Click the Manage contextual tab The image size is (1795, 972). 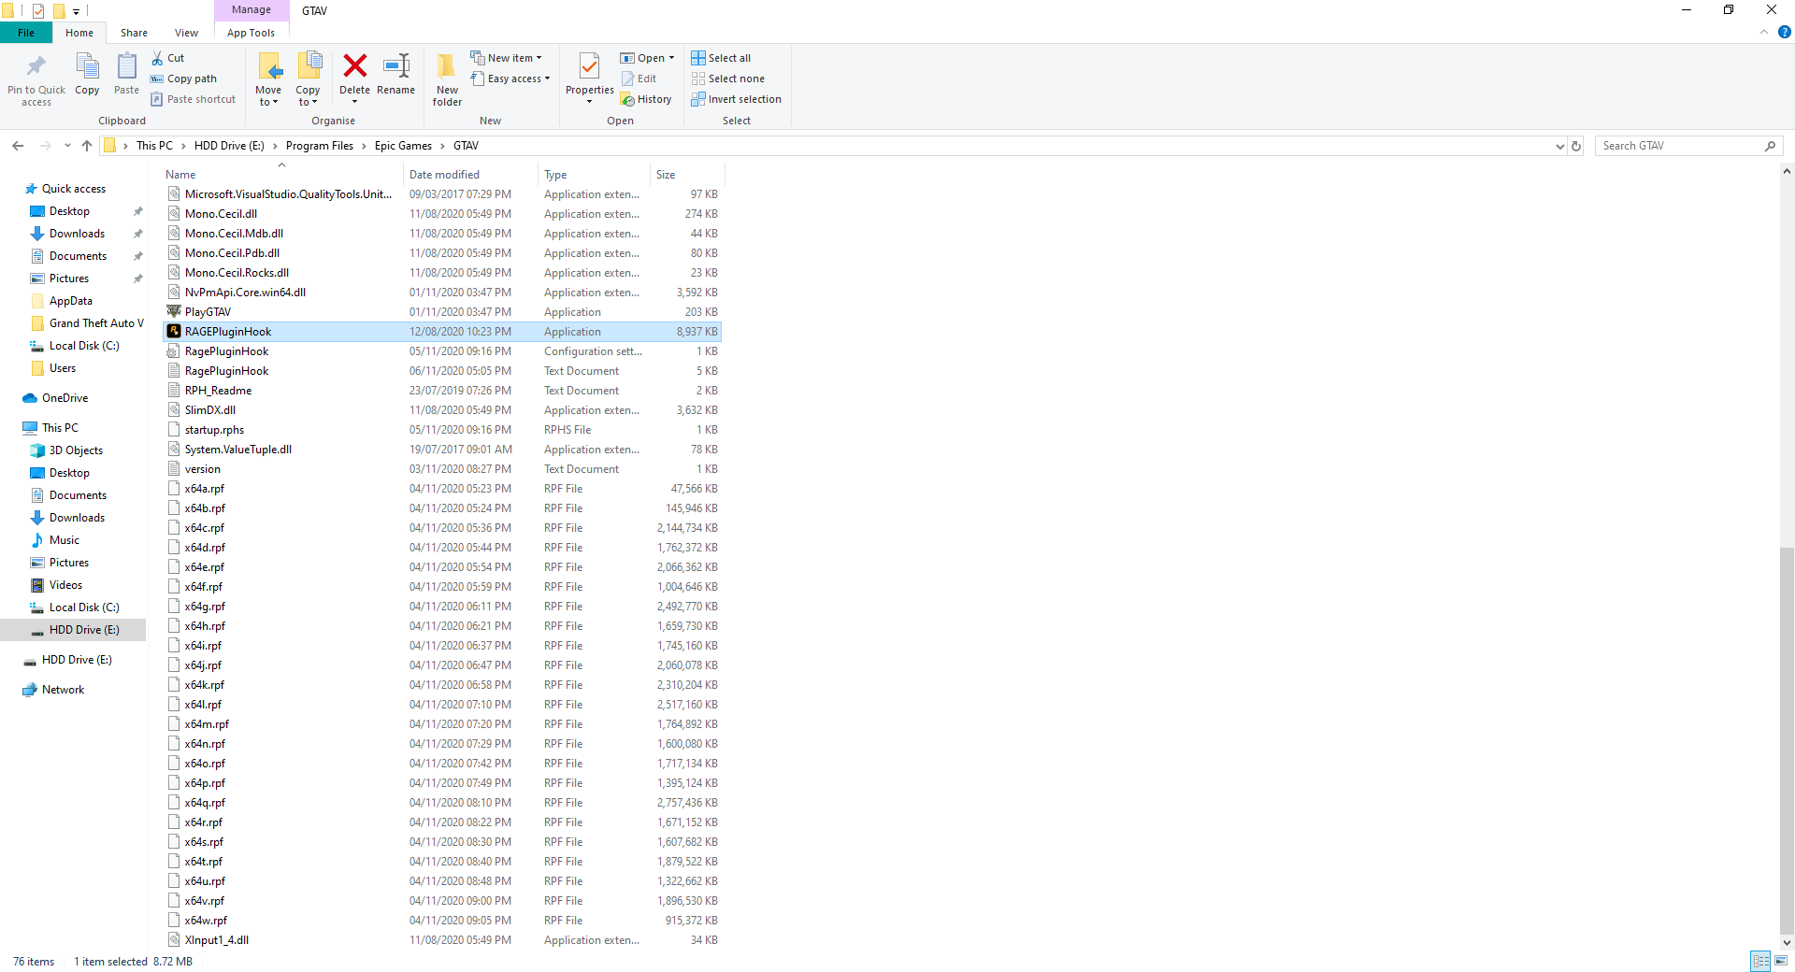(x=251, y=10)
